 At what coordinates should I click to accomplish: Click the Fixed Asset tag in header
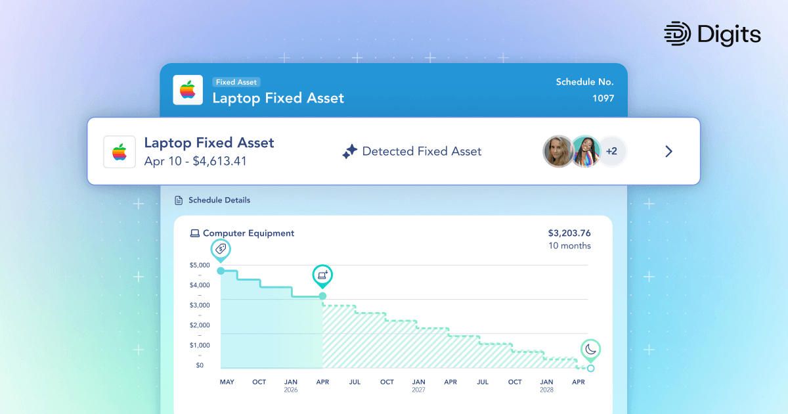pyautogui.click(x=236, y=82)
